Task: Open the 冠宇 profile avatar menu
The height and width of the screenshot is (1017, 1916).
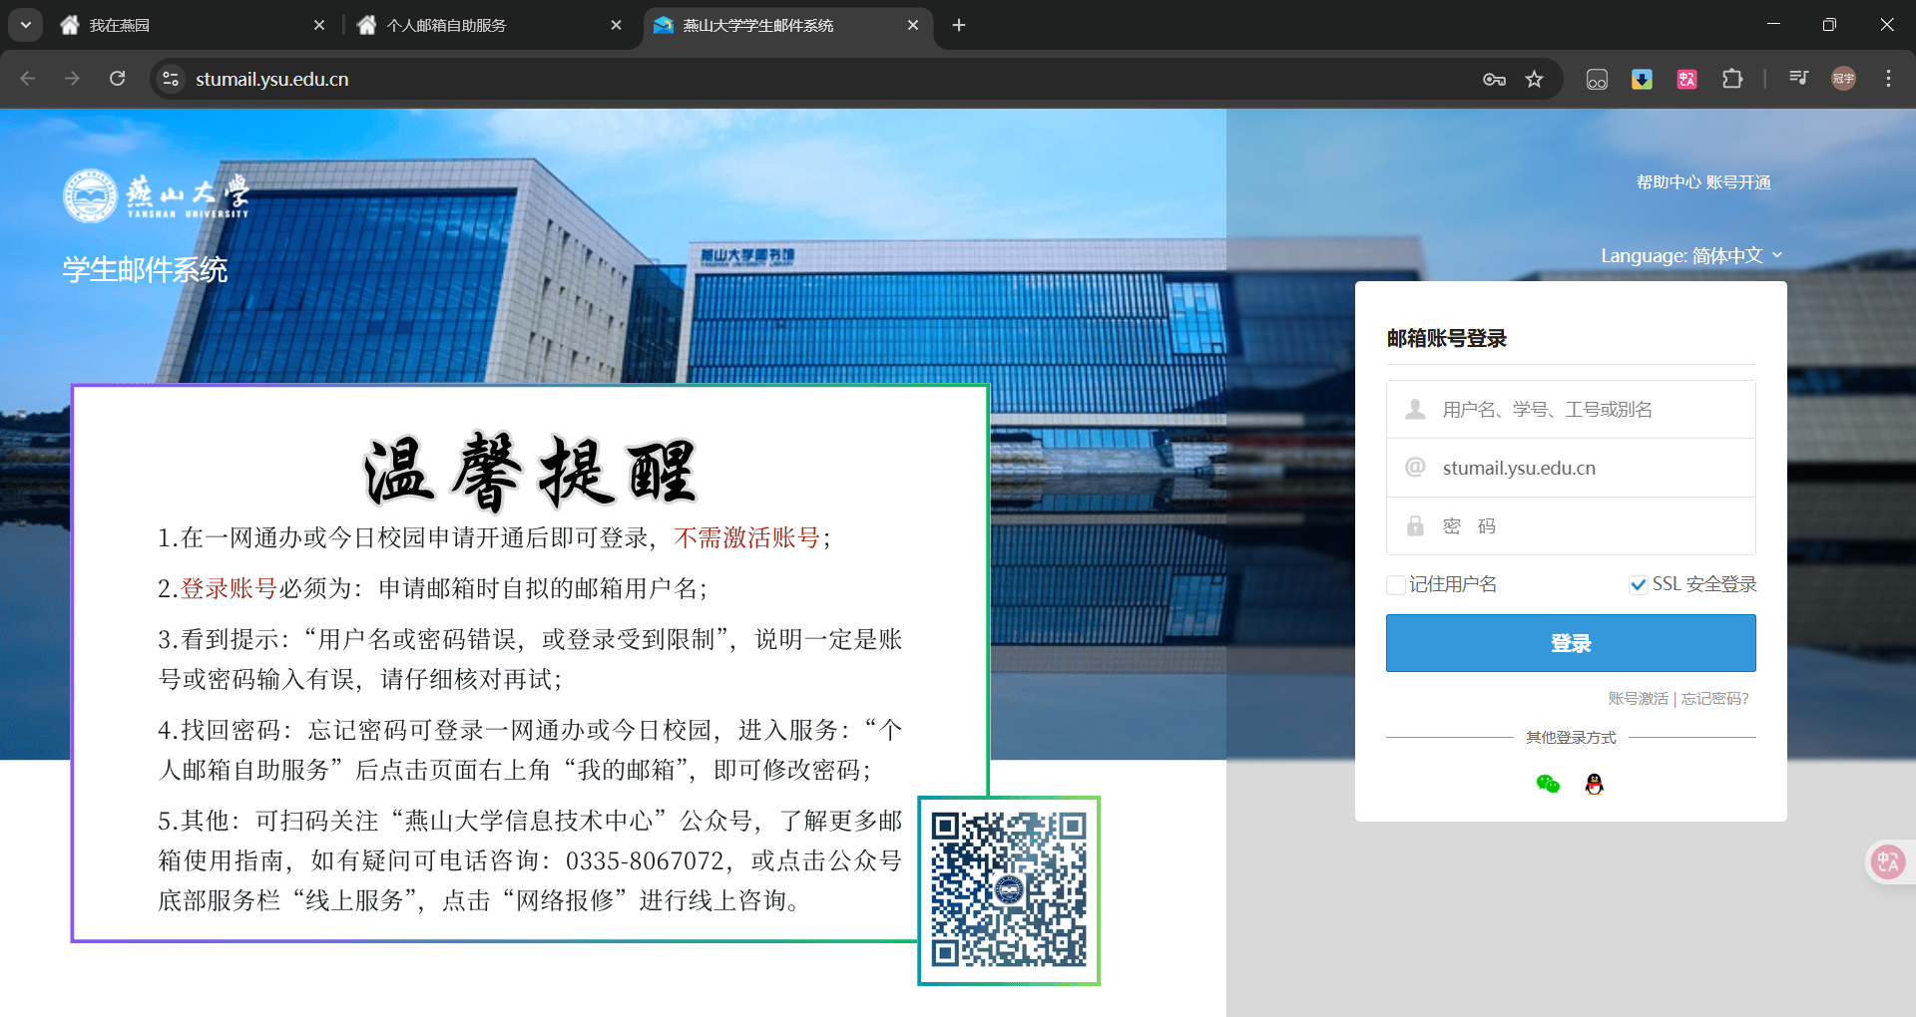Action: click(1843, 79)
